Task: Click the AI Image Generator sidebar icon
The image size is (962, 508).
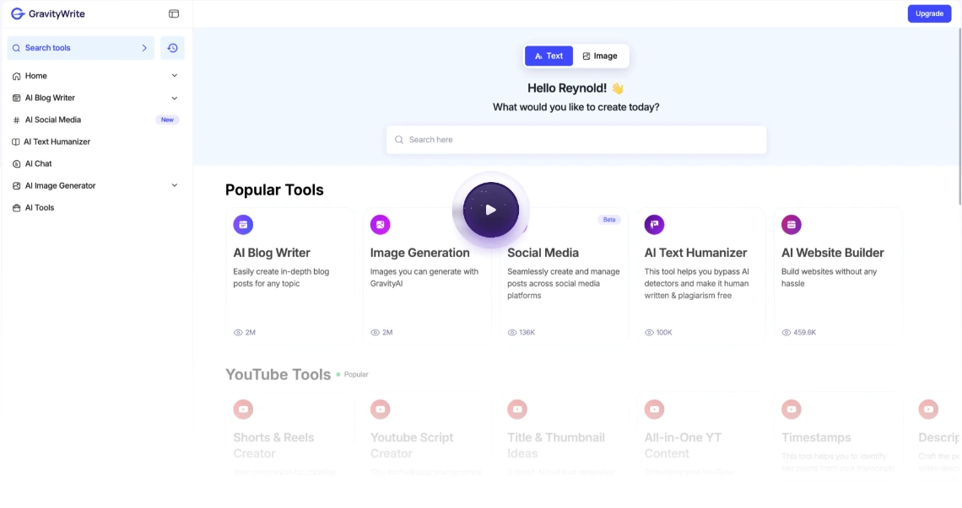Action: [17, 185]
